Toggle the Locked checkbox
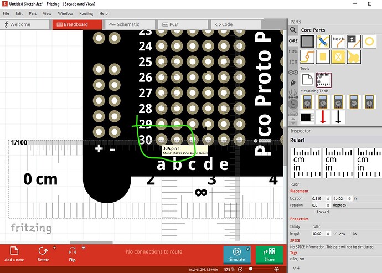Viewport: 382px width, 273px height. [314, 212]
